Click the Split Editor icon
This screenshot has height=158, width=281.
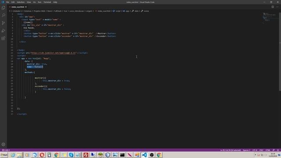[273, 7]
